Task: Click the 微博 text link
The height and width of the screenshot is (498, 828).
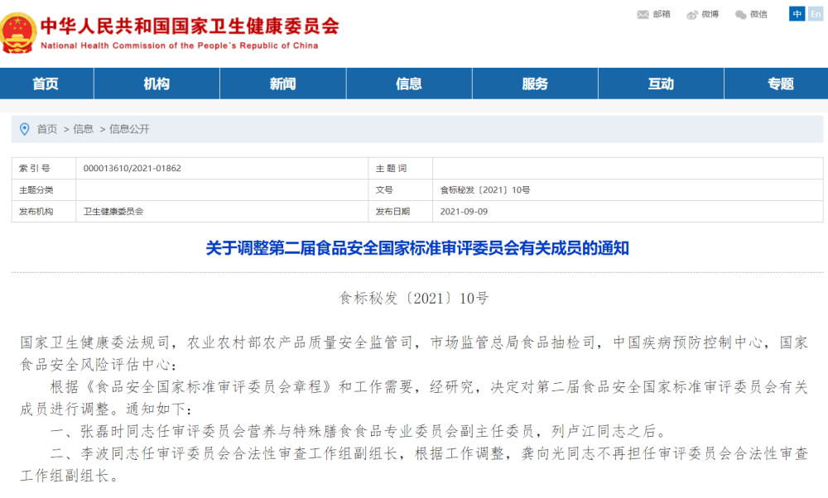Action: coord(710,14)
